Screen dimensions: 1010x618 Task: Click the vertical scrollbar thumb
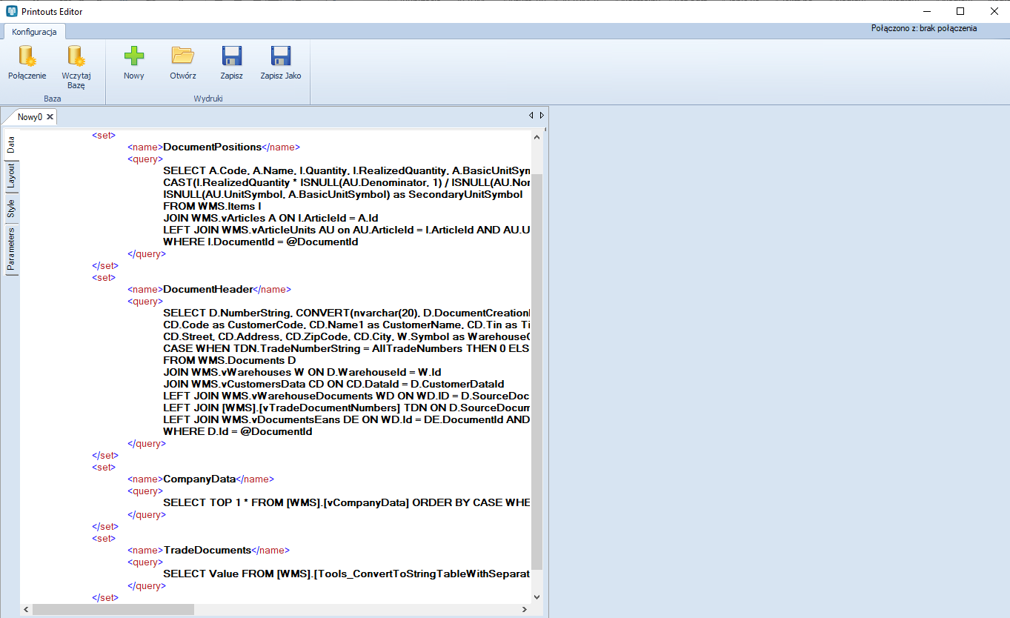pyautogui.click(x=537, y=372)
